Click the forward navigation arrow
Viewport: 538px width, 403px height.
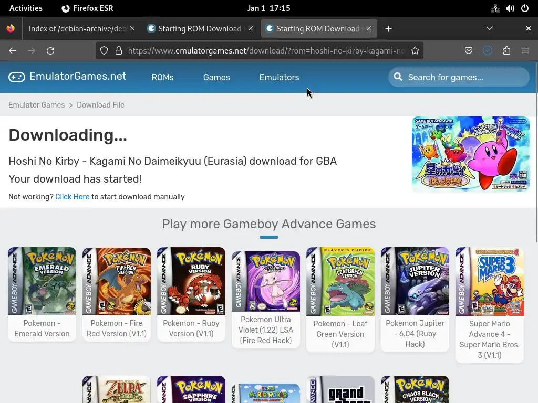click(x=32, y=51)
